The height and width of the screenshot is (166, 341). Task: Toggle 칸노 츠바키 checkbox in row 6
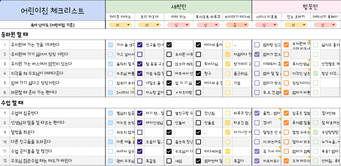(286, 92)
